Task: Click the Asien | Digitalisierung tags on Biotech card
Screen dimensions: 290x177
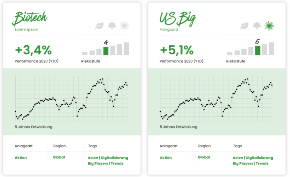Action: (108, 158)
